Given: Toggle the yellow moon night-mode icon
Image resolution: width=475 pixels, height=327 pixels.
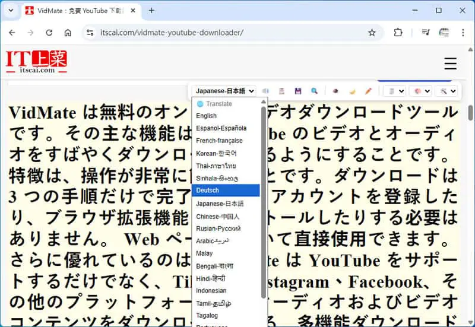Looking at the screenshot, I should coord(352,91).
